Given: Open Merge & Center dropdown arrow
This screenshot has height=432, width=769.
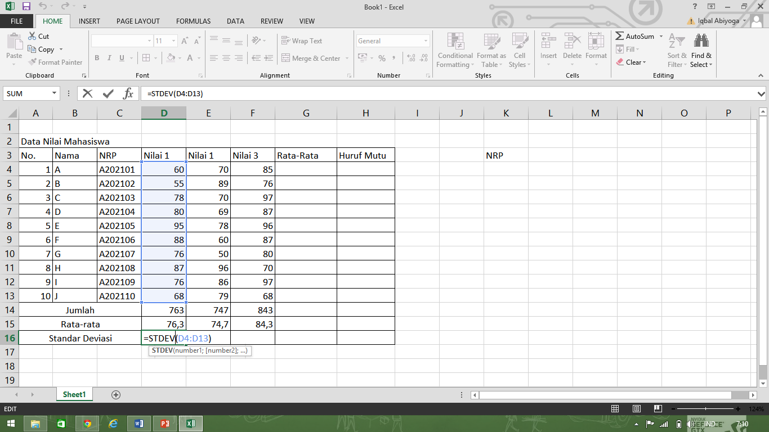Looking at the screenshot, I should coord(347,58).
